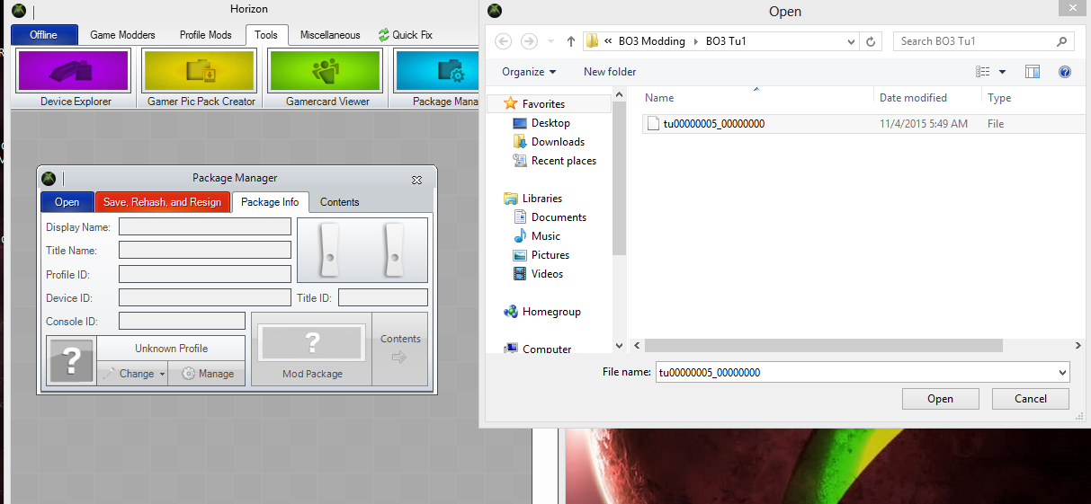This screenshot has height=504, width=1091.
Task: Select the Tools tab in Horizon
Action: (x=266, y=35)
